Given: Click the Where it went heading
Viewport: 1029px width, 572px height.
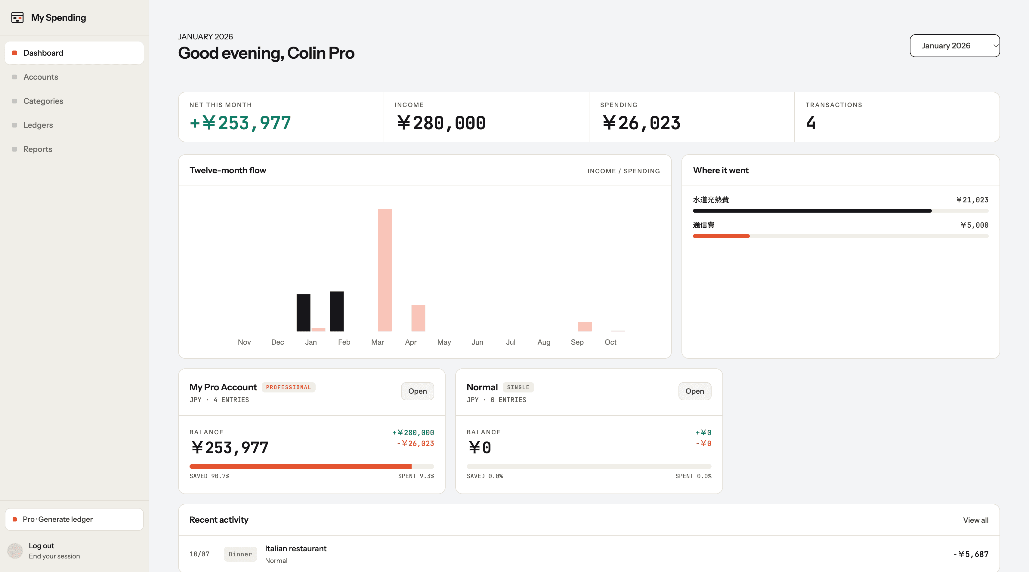Looking at the screenshot, I should point(721,170).
